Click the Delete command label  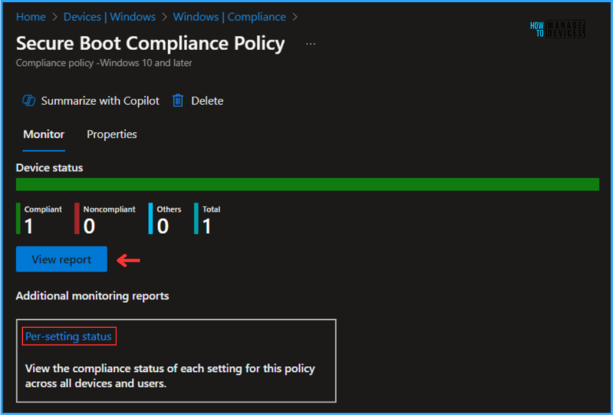pyautogui.click(x=207, y=101)
